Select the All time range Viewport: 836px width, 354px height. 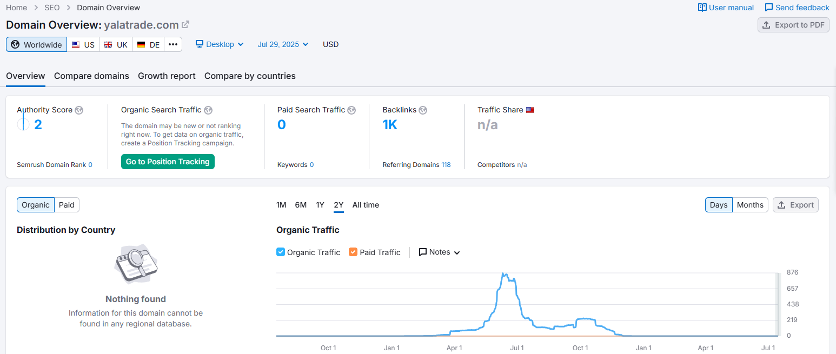(x=366, y=205)
